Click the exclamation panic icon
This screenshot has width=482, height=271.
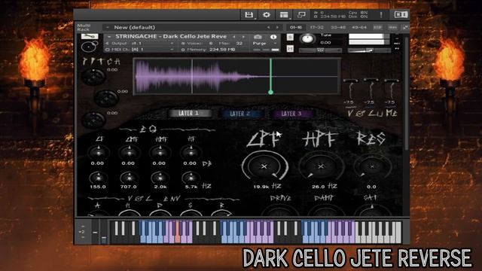tap(381, 14)
